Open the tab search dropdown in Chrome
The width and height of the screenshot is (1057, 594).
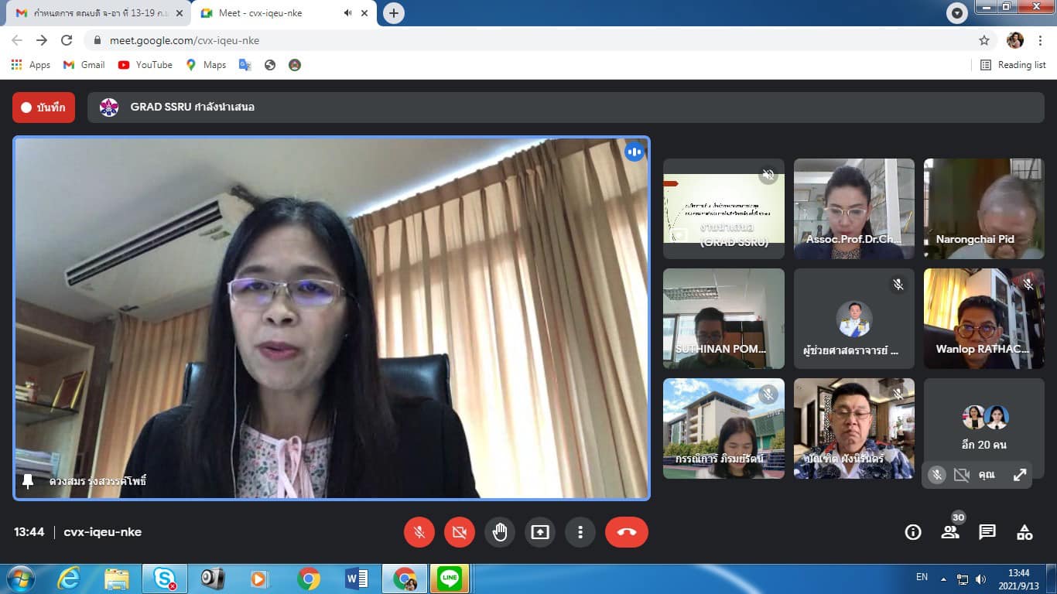pyautogui.click(x=958, y=13)
